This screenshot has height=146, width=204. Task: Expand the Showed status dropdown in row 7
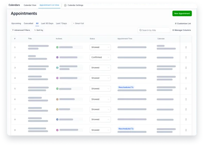(100, 109)
